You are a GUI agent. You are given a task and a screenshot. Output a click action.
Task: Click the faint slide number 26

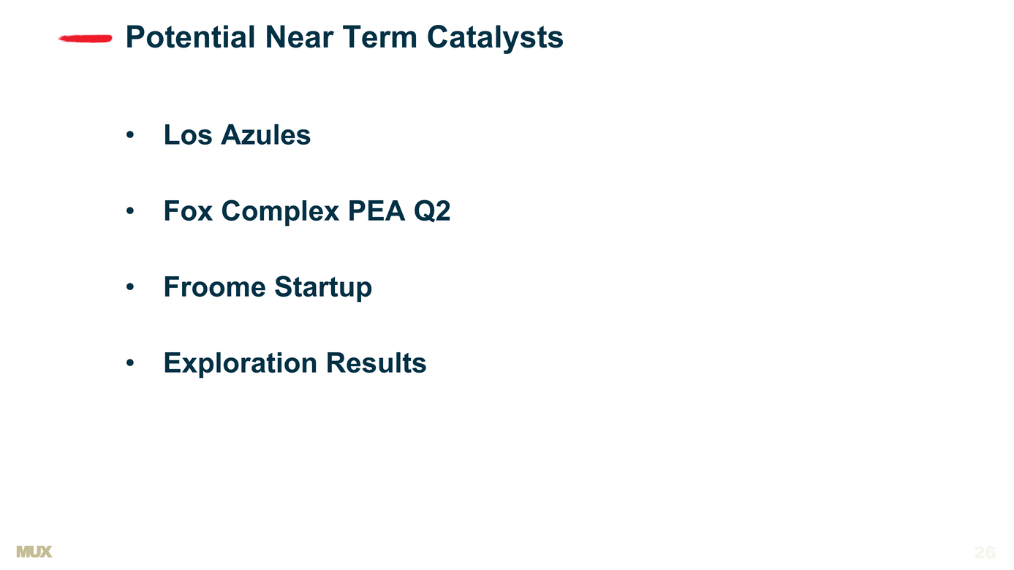point(985,552)
